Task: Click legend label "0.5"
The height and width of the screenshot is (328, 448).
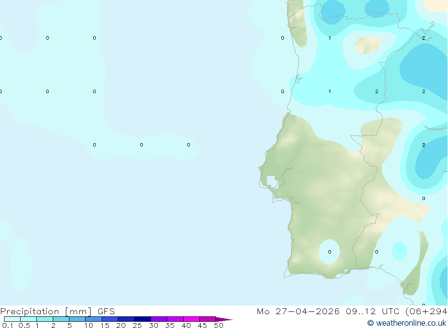Action: [24, 325]
